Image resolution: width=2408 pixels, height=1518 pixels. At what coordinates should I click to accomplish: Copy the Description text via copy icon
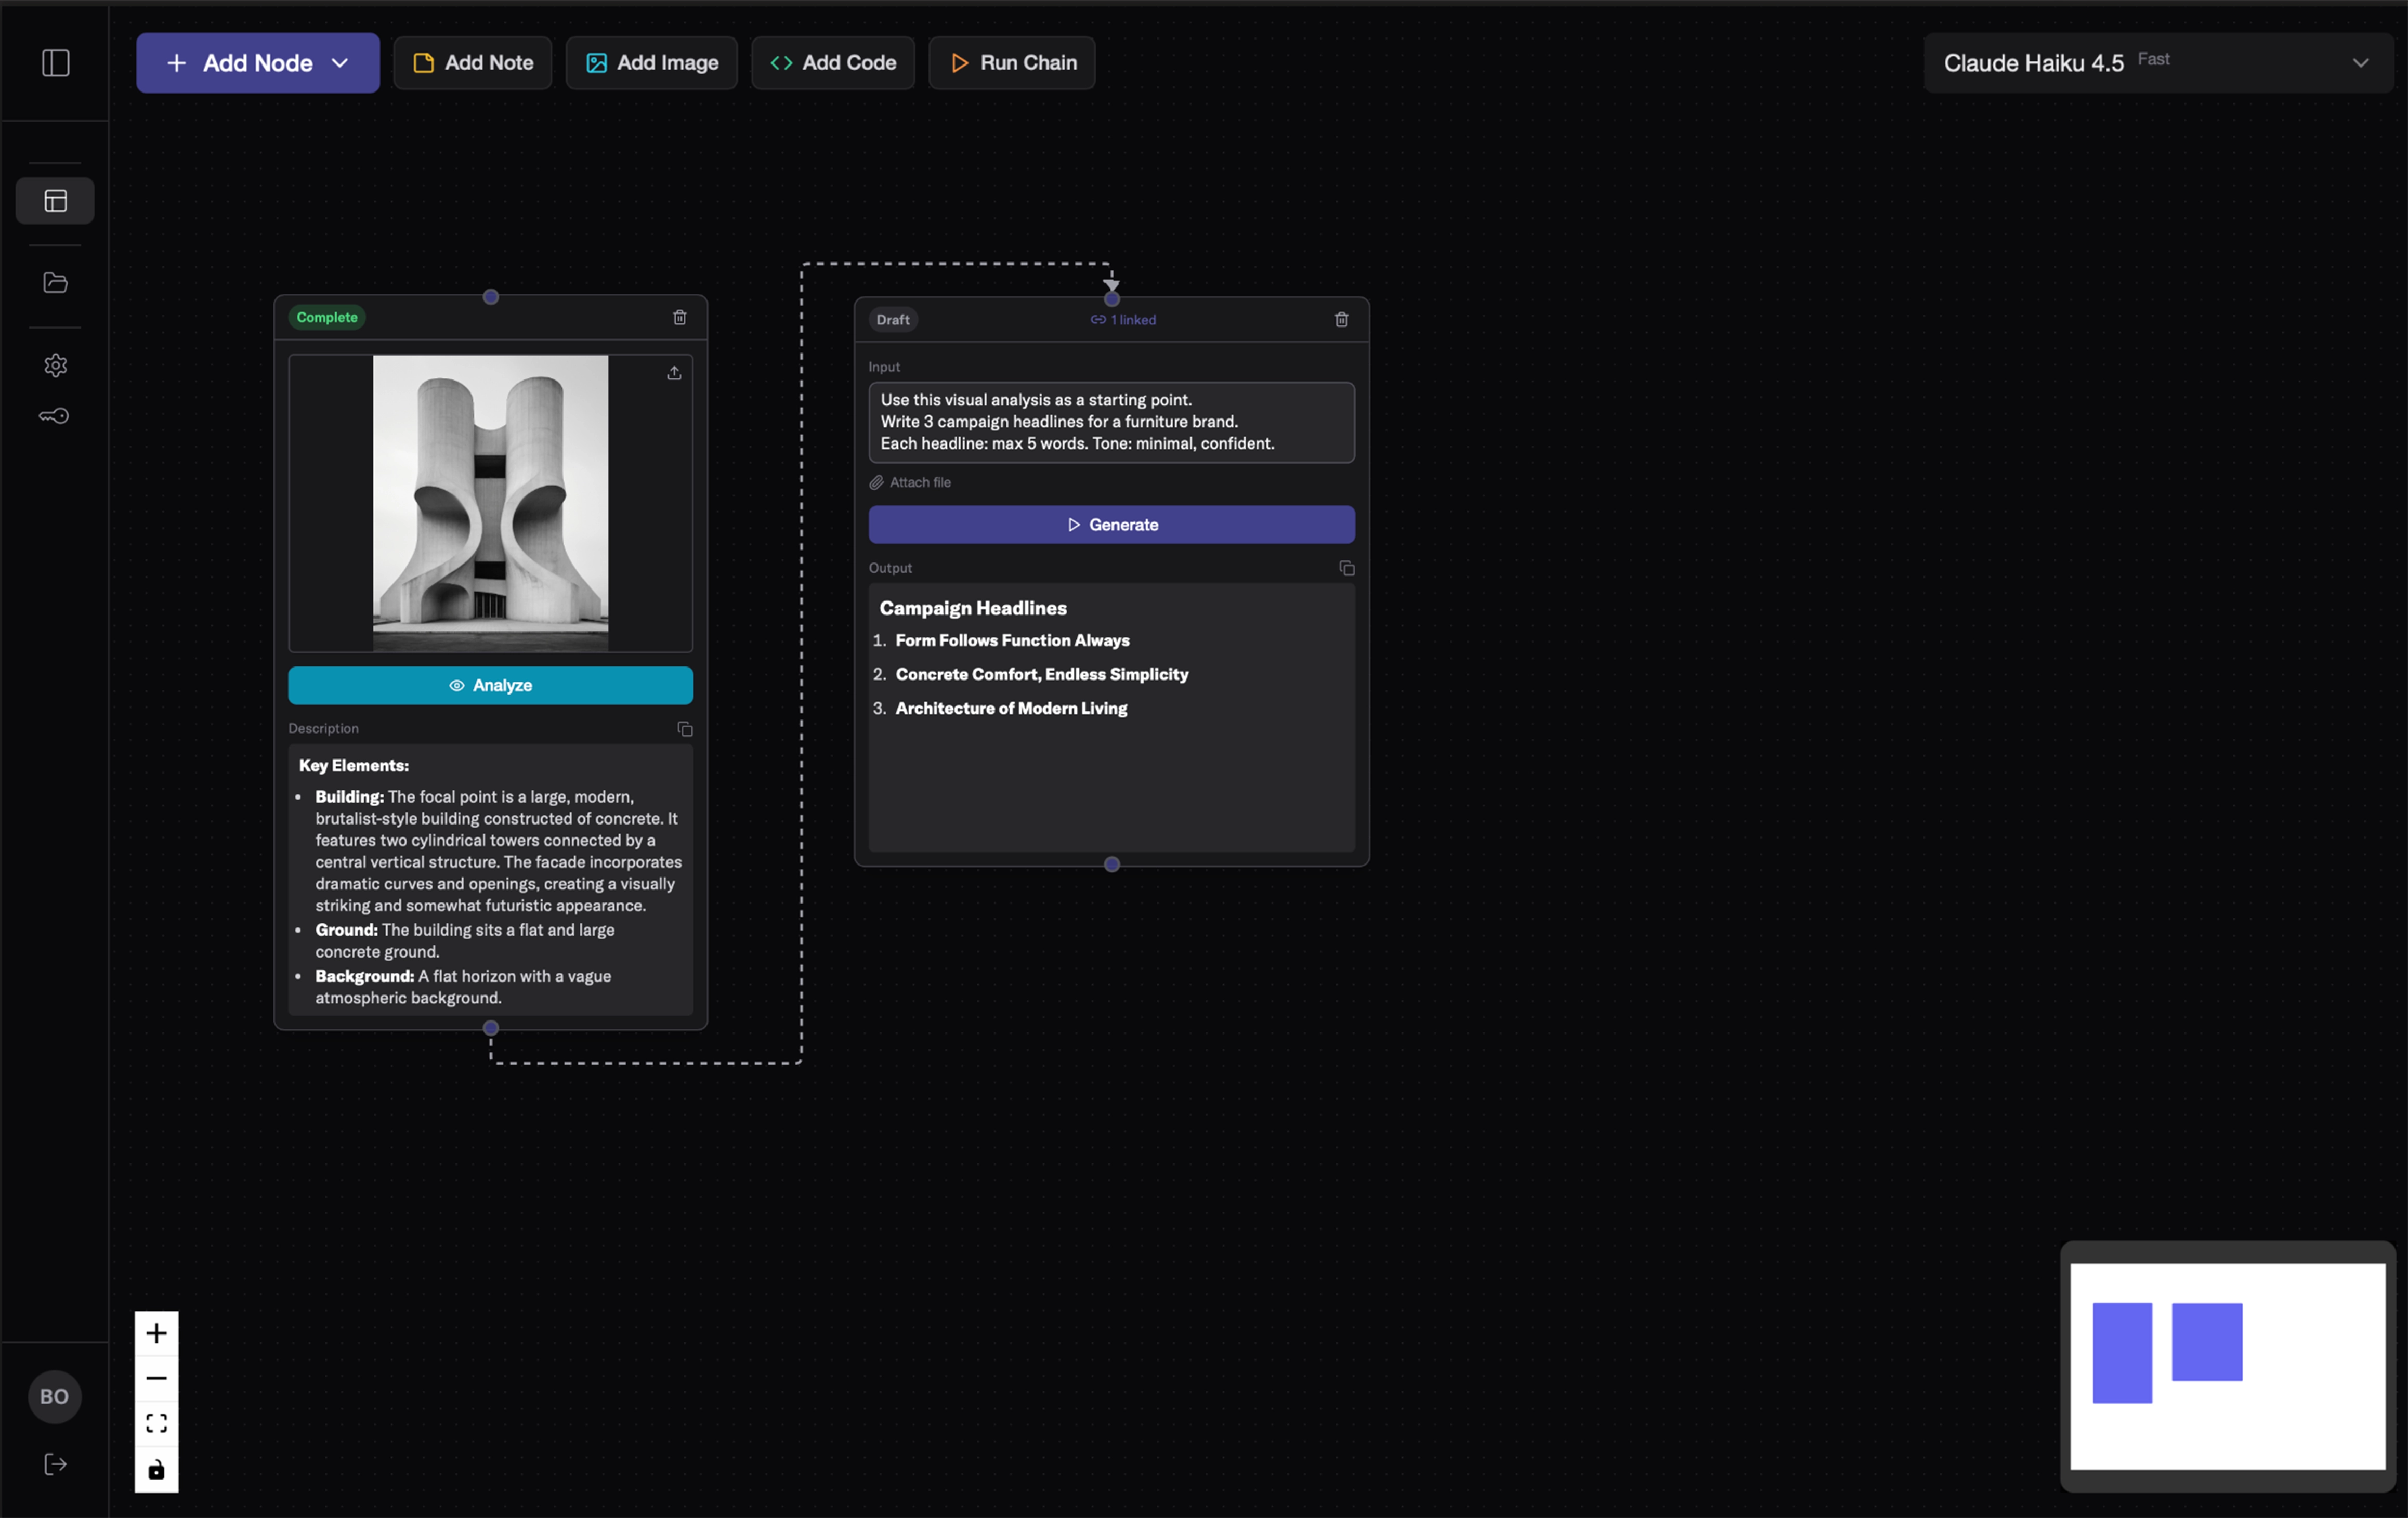pyautogui.click(x=684, y=729)
